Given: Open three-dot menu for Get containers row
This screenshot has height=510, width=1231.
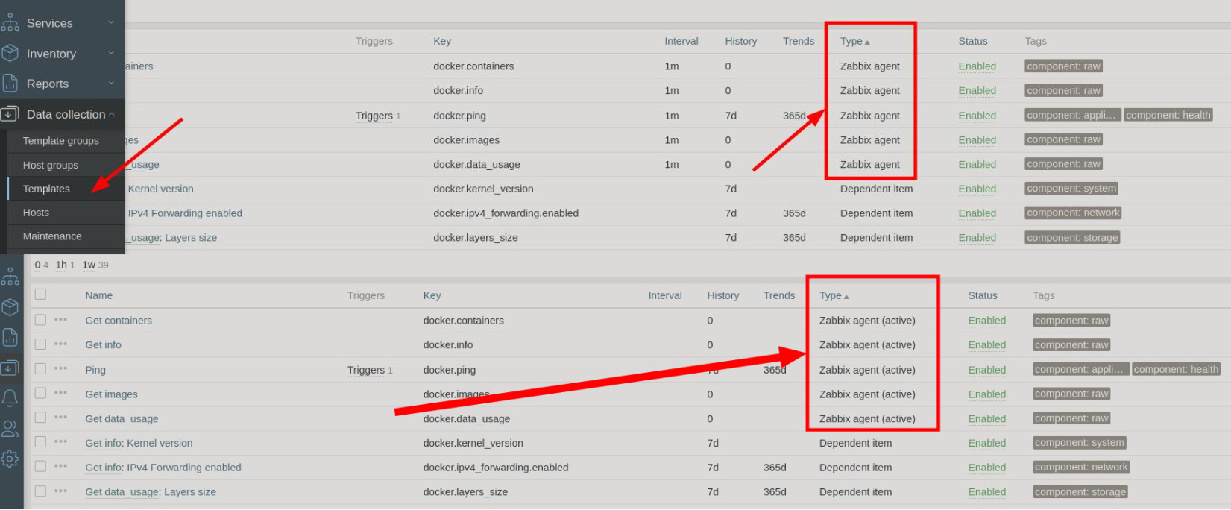Looking at the screenshot, I should coord(61,320).
